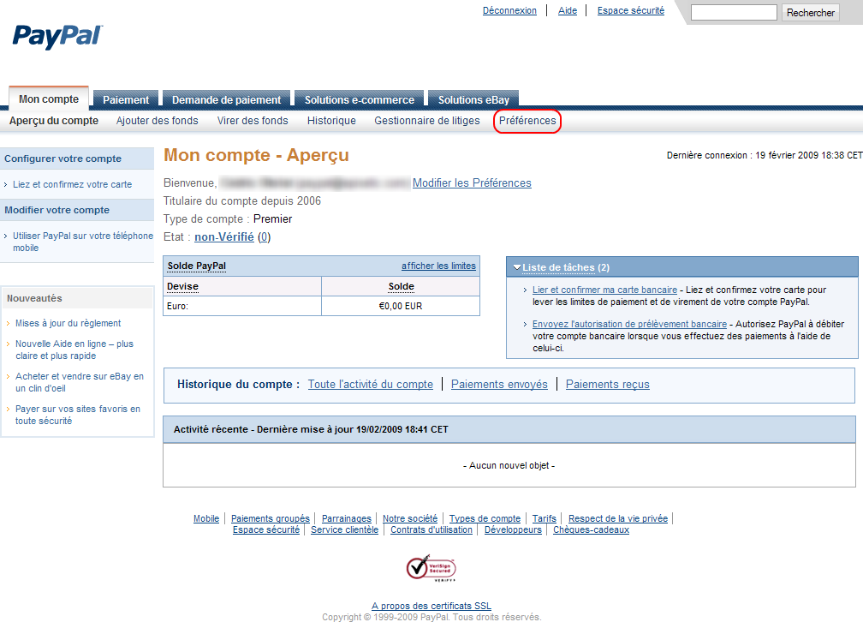Open Gestionnaire de litiges
863x628 pixels.
427,121
